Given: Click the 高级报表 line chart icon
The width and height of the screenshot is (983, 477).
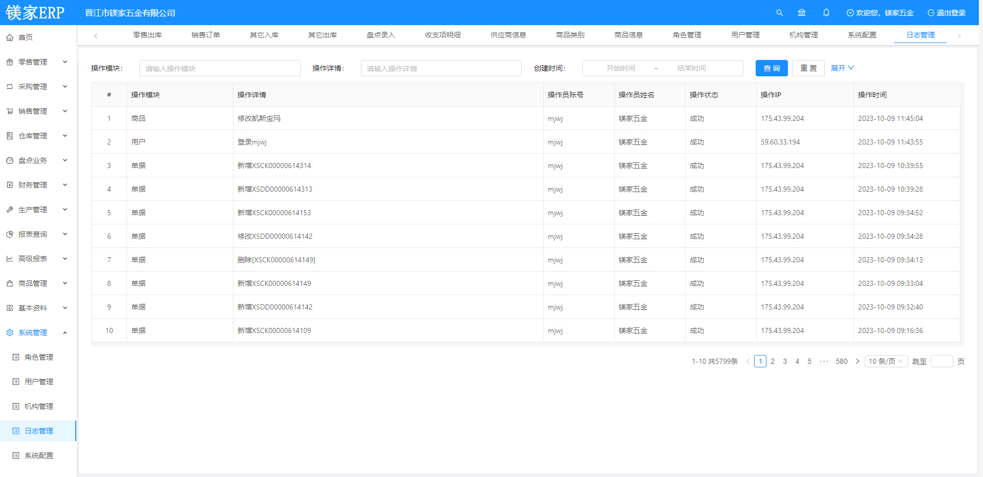Looking at the screenshot, I should click(x=10, y=259).
